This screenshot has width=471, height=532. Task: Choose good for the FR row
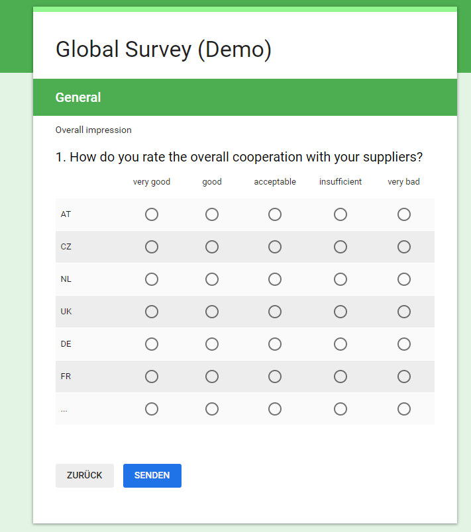coord(212,377)
